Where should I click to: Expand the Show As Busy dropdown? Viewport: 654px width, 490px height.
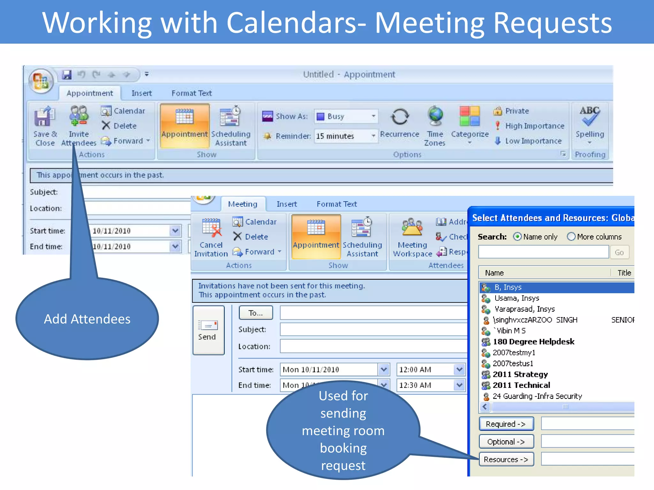tap(373, 116)
